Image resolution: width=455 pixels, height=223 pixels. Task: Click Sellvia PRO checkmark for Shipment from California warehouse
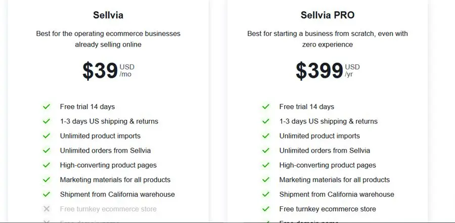pos(266,195)
